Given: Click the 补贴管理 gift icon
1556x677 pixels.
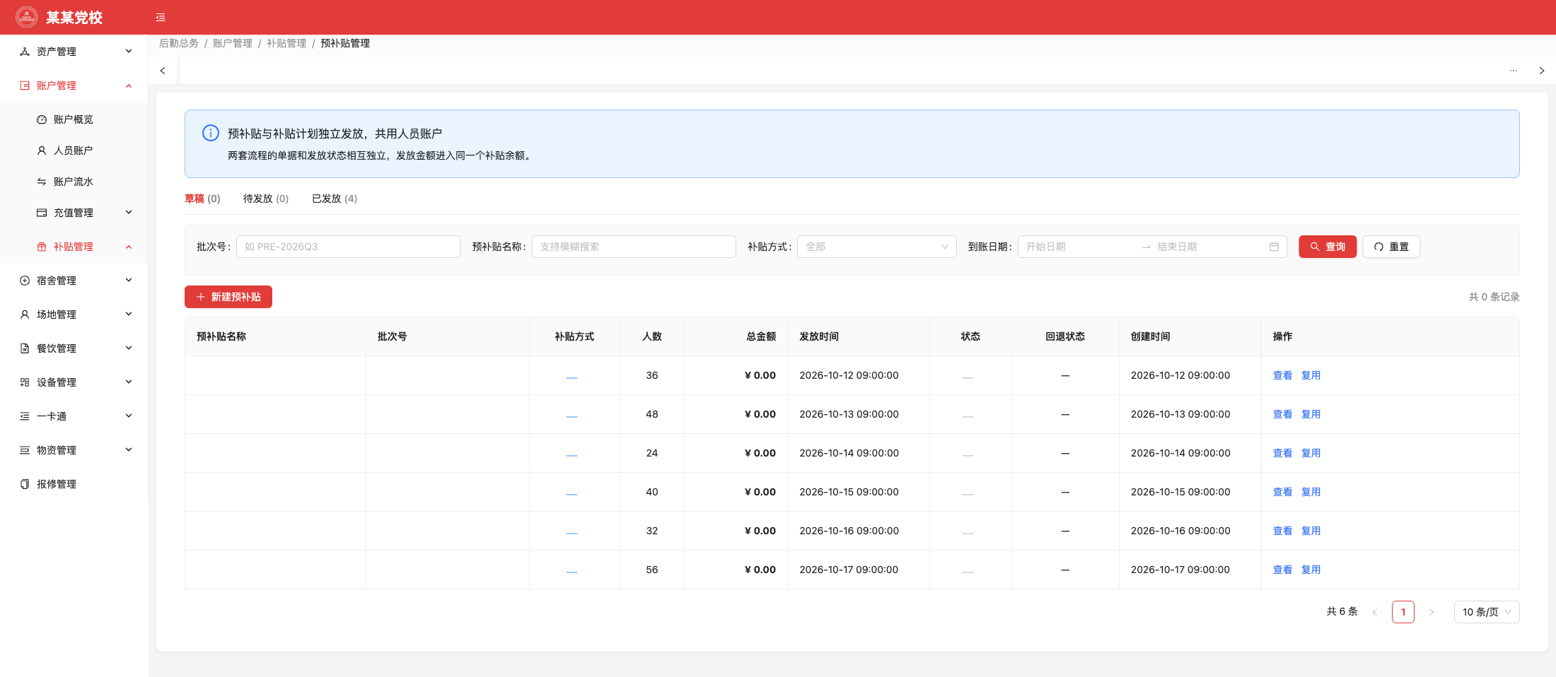Looking at the screenshot, I should (x=42, y=247).
